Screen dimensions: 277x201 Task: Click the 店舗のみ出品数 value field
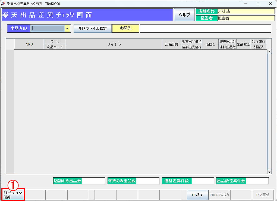93,181
